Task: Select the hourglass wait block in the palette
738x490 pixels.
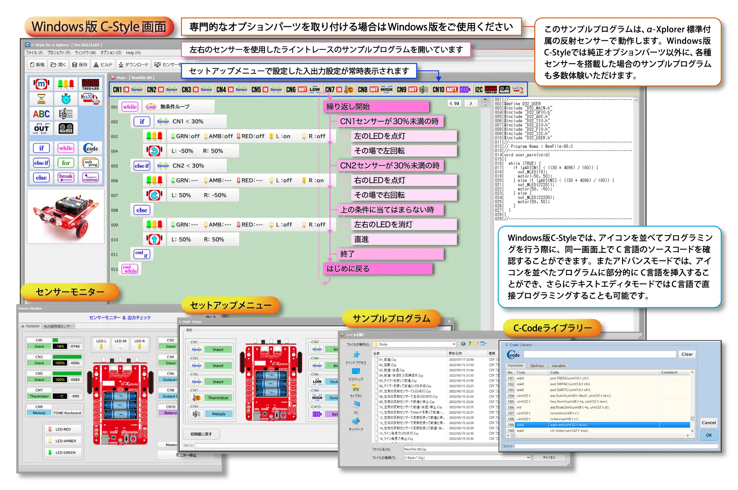Action: (x=41, y=99)
